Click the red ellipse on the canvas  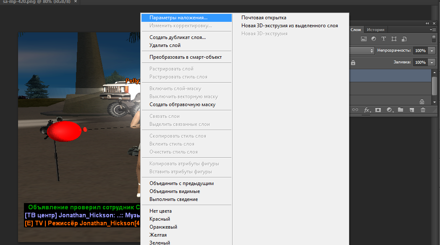(x=64, y=131)
